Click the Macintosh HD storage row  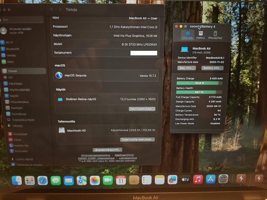click(107, 131)
